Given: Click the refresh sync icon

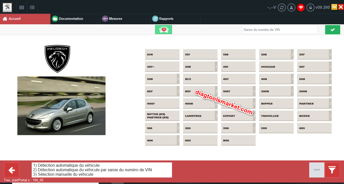Looking at the screenshot, I should [x=282, y=8].
